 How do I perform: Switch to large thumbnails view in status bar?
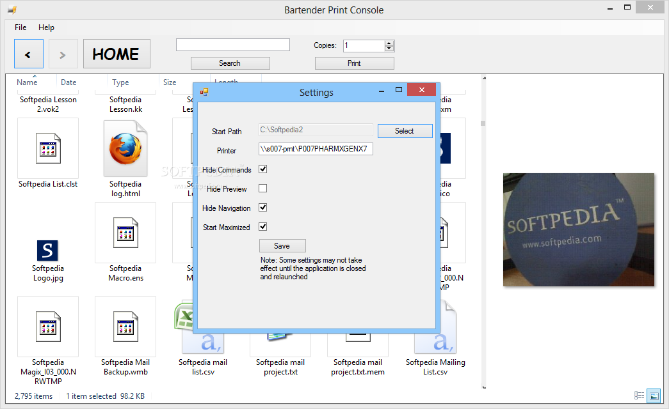(654, 396)
